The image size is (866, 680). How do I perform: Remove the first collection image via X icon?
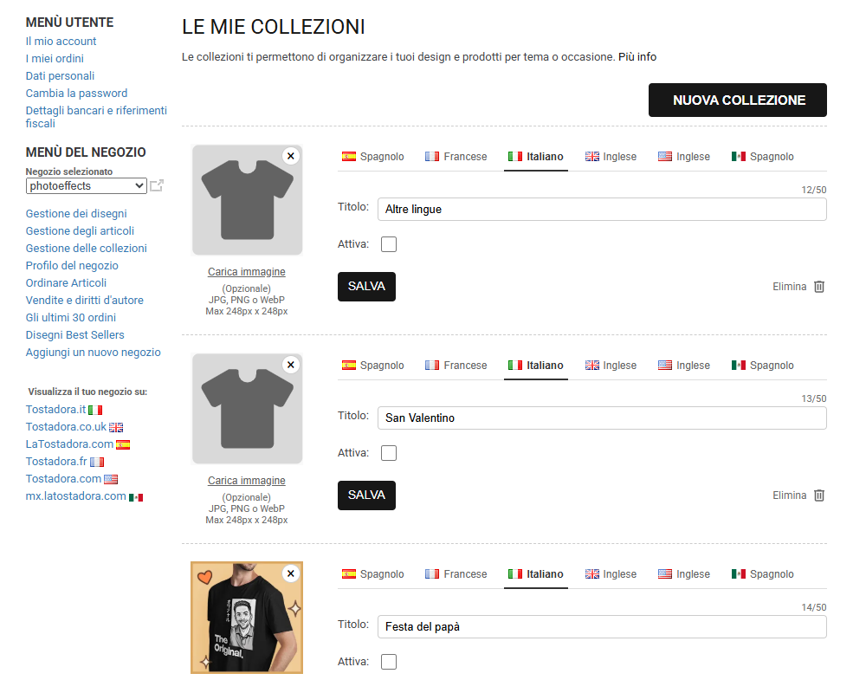pos(290,155)
